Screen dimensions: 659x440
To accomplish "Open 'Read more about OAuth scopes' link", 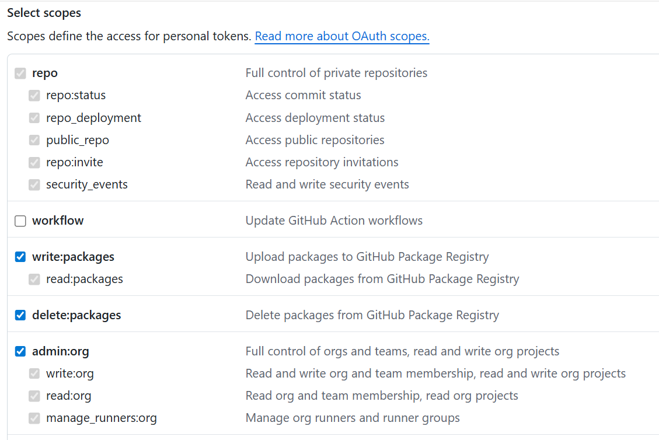I will coord(342,36).
